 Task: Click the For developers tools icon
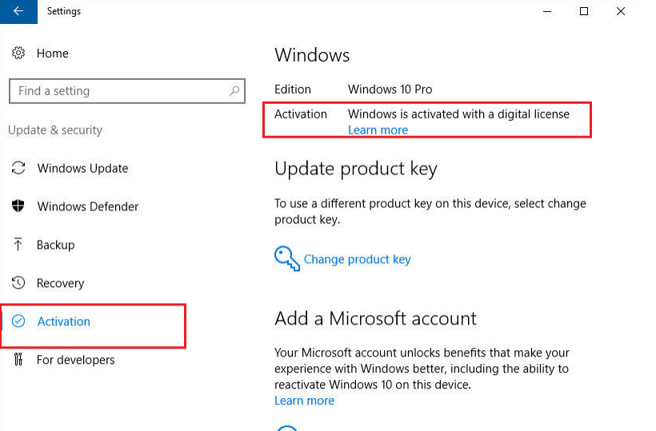(18, 360)
